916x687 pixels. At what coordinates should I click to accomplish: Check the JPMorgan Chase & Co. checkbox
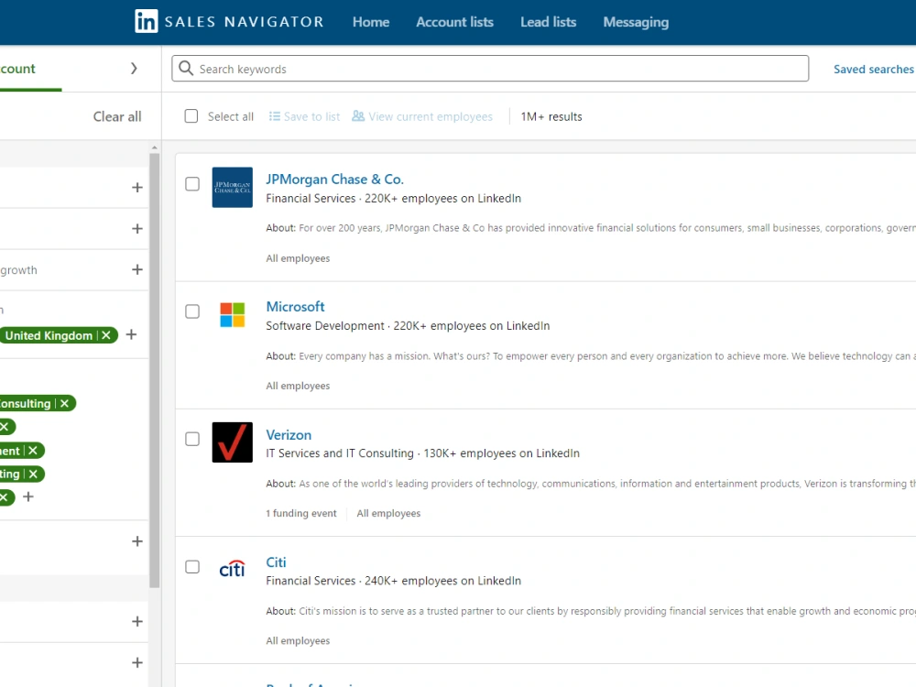coord(192,184)
